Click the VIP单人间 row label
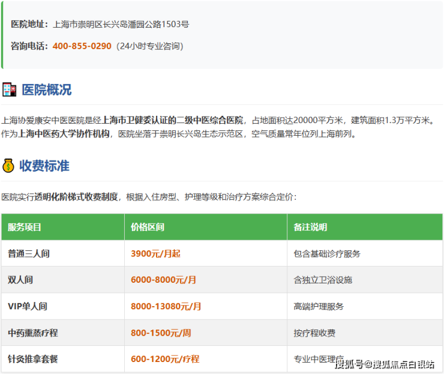The image size is (444, 374). [x=28, y=307]
